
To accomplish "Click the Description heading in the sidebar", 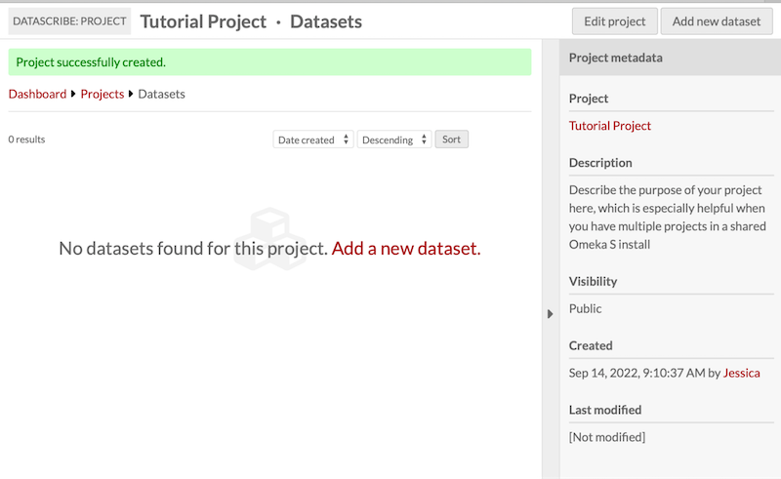I will tap(600, 163).
